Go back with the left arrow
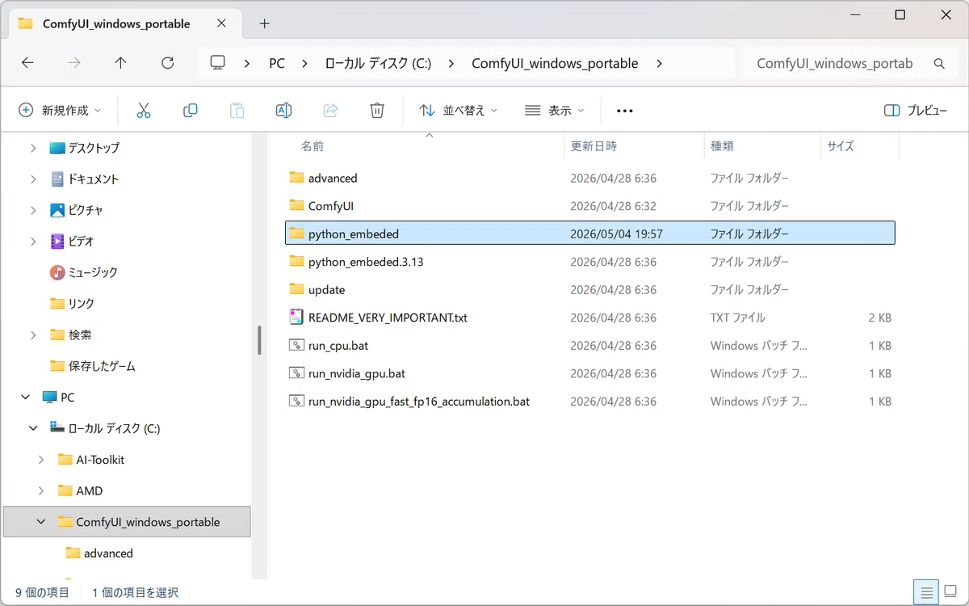 pyautogui.click(x=27, y=63)
